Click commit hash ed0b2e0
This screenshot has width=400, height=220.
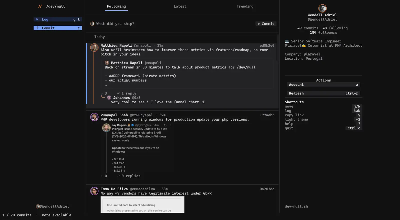pos(267,45)
